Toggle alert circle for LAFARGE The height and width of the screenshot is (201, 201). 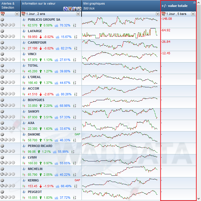tap(2, 31)
